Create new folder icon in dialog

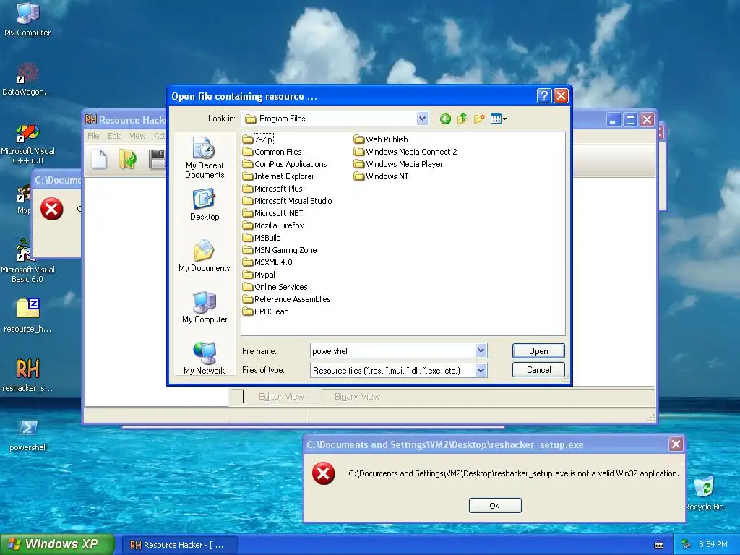(479, 119)
